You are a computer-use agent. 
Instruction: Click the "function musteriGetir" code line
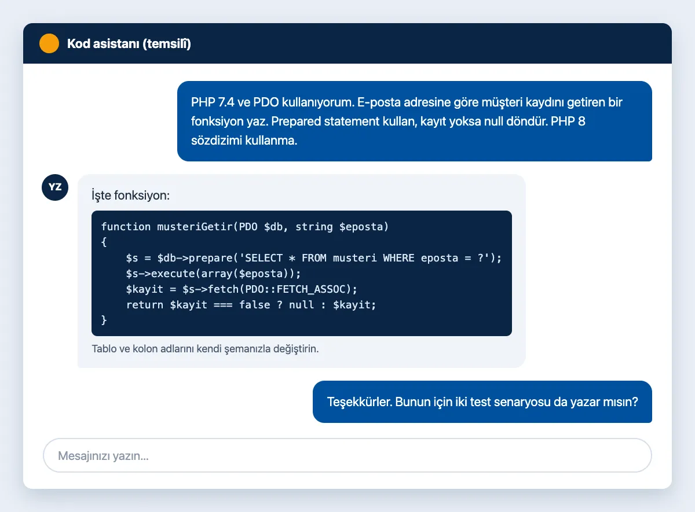[x=244, y=226]
